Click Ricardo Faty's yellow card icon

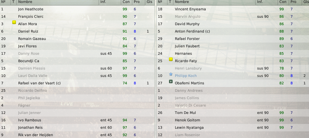click(171, 59)
